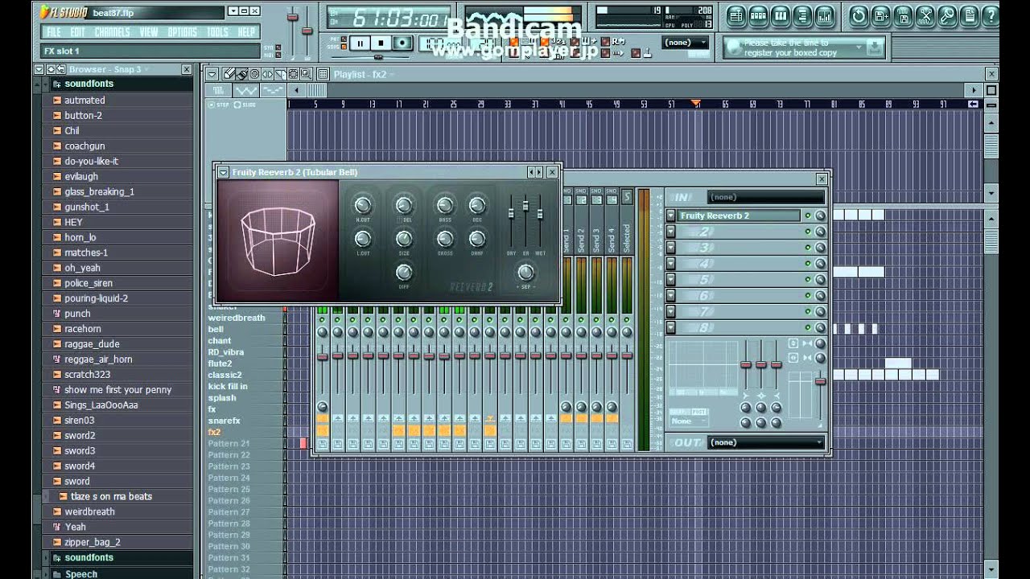1030x579 pixels.
Task: Export project to wave file icon
Action: point(903,15)
